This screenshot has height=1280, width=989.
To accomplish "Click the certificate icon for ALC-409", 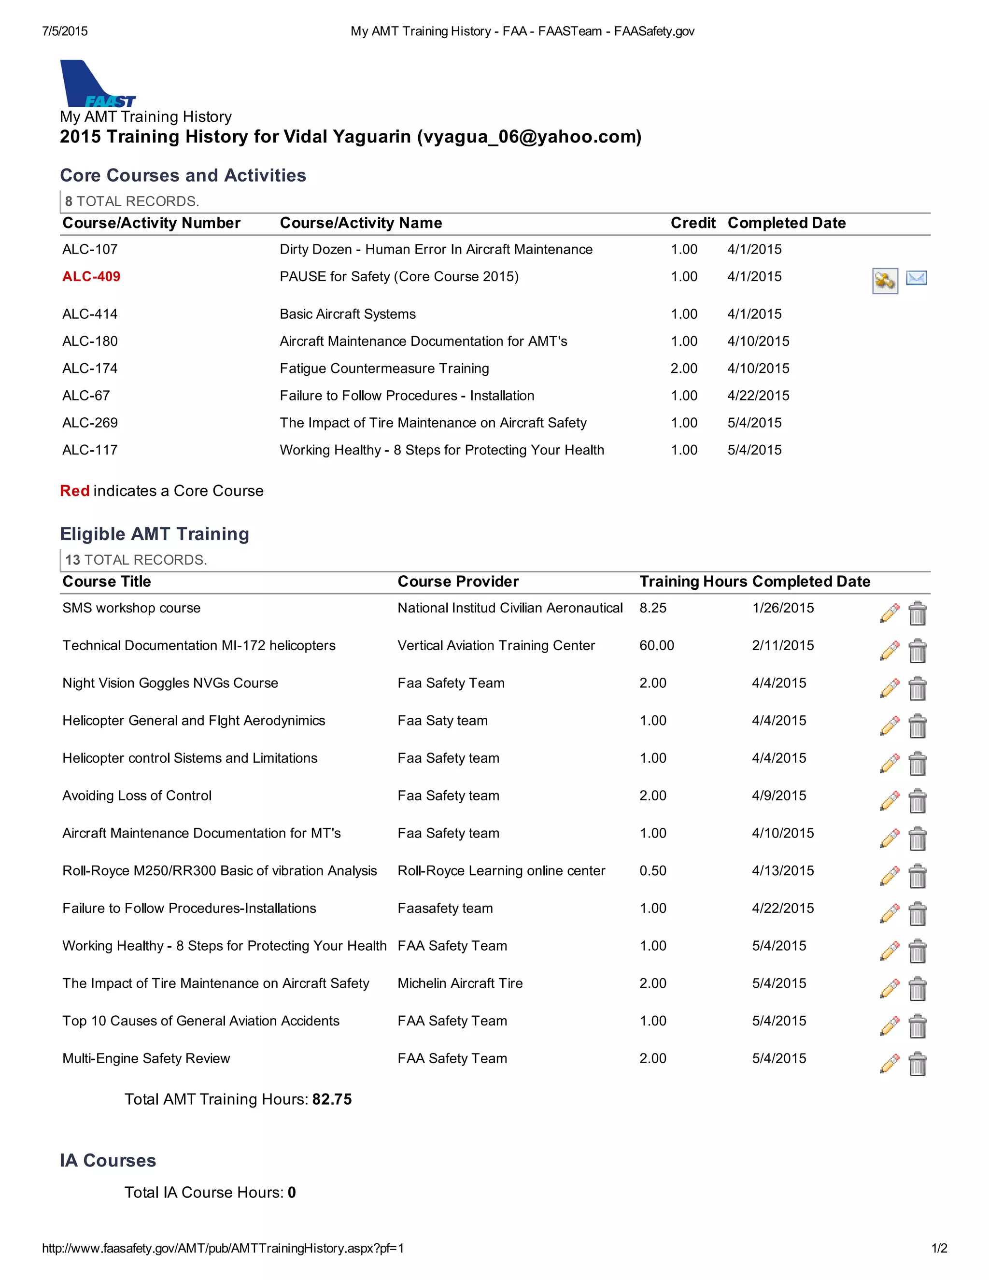I will point(885,281).
